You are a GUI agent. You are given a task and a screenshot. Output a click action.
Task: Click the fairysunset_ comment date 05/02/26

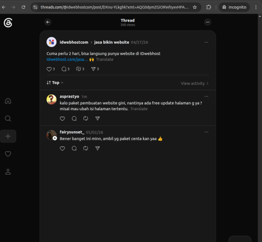tap(94, 132)
